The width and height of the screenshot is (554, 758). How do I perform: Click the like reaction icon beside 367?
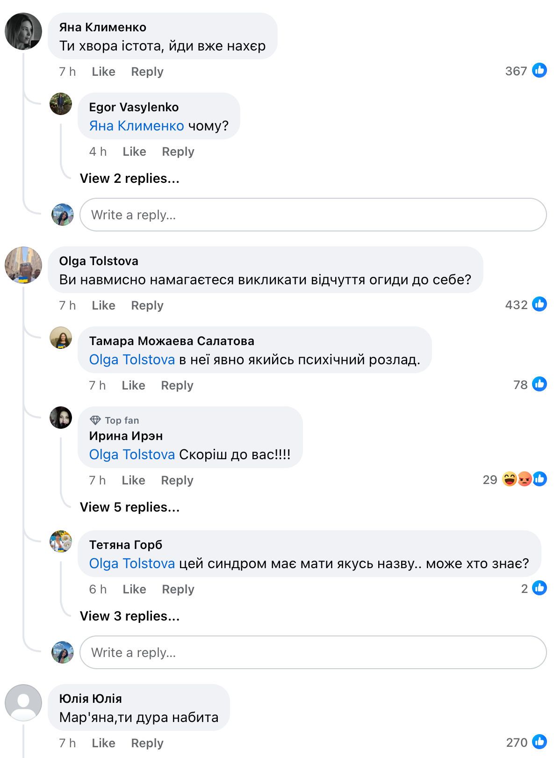click(540, 71)
